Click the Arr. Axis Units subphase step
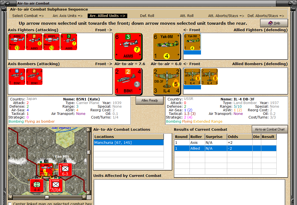 coord(68,16)
